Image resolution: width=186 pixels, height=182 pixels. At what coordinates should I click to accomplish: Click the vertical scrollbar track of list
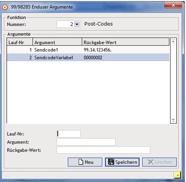point(173,81)
